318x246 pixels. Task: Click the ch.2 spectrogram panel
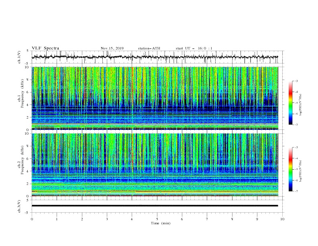pyautogui.click(x=155, y=165)
